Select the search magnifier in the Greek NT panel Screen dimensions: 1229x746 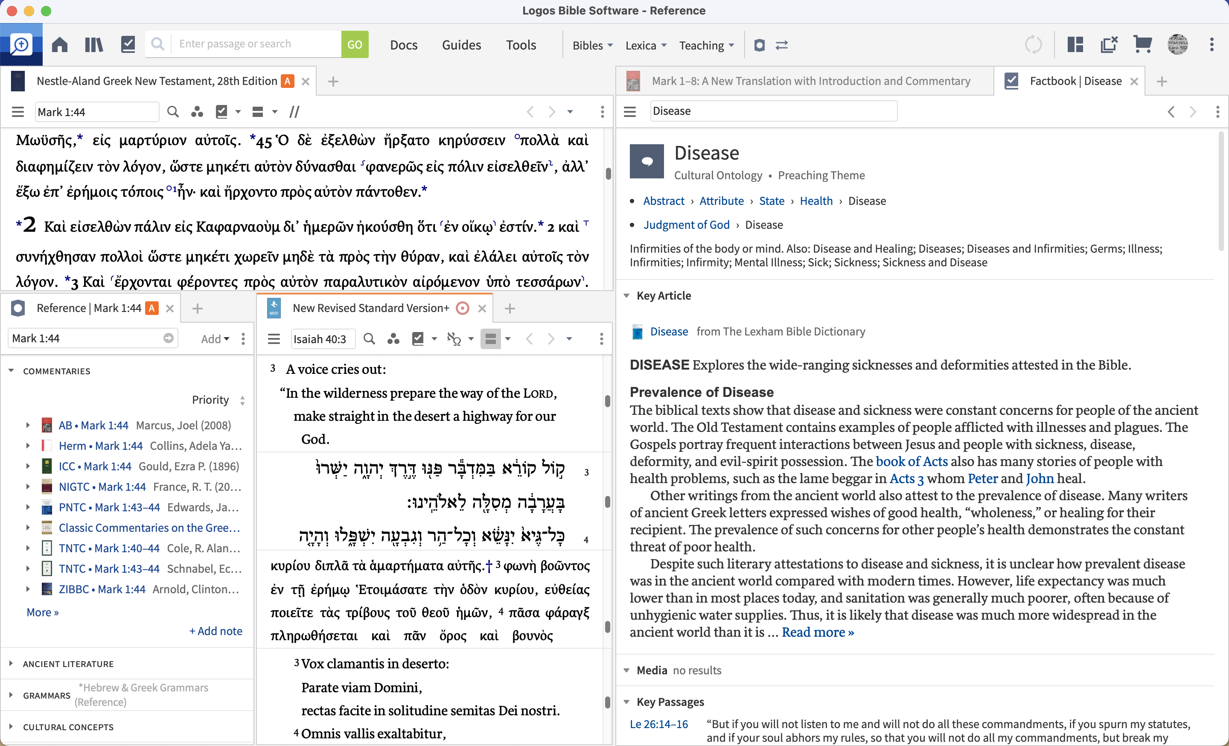172,111
